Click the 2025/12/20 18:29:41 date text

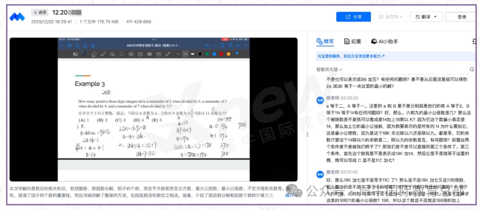click(x=51, y=22)
